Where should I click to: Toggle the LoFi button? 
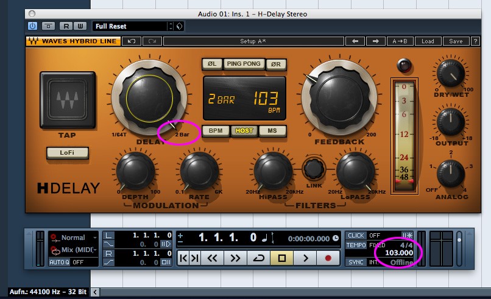click(68, 153)
